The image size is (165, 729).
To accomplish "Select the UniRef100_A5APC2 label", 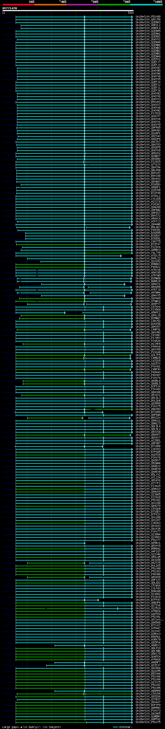I will (148, 312).
